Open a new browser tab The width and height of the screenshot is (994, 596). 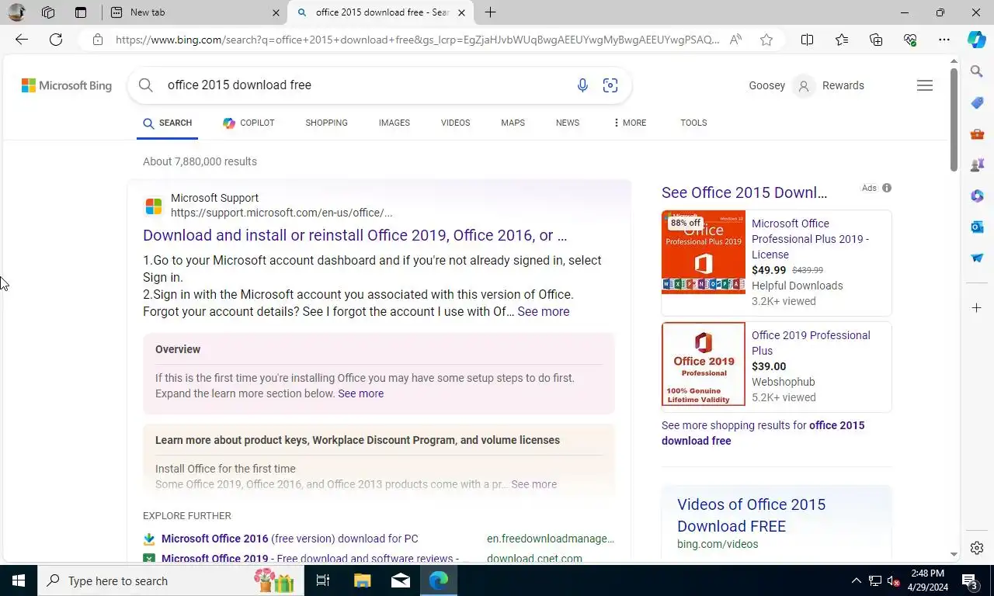[x=490, y=12]
